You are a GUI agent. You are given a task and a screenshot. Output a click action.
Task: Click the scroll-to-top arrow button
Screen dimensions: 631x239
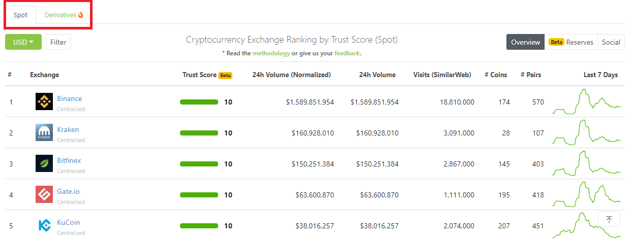point(609,219)
